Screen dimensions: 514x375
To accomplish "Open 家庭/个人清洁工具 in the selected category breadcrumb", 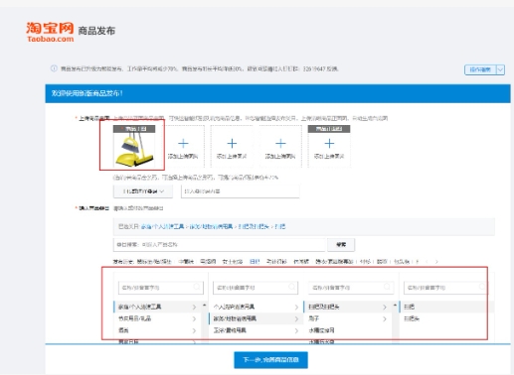I will click(162, 226).
